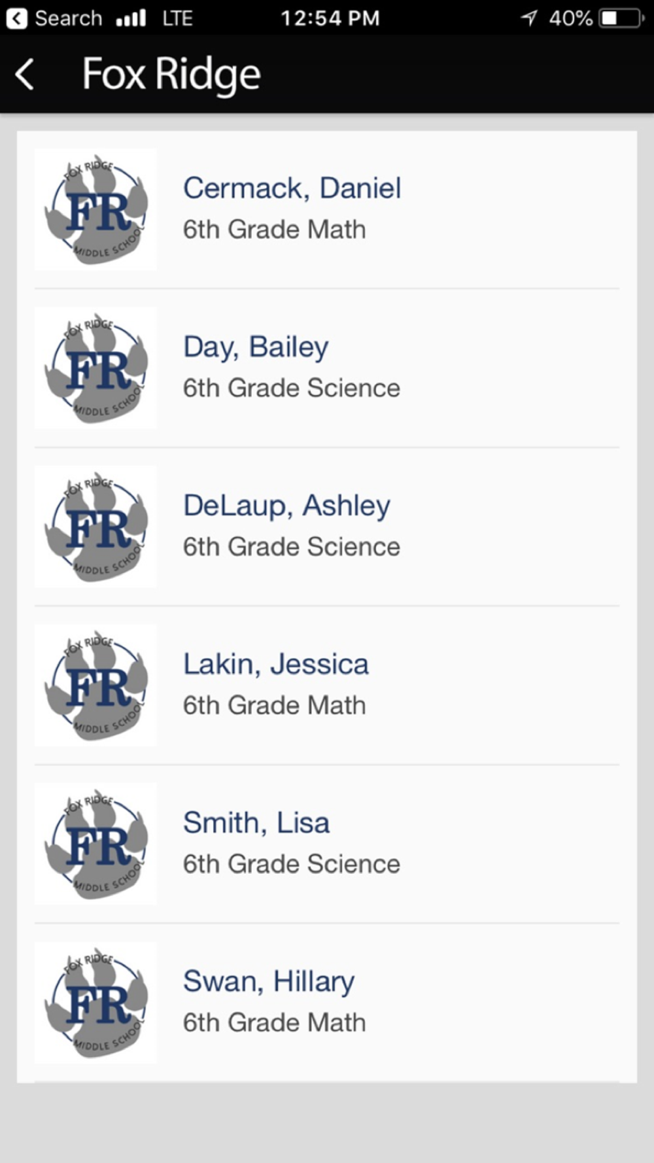Select Lakin, Jessica name

pos(275,664)
